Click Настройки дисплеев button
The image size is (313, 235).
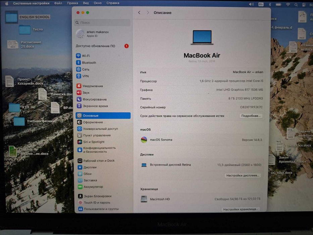coord(243,176)
